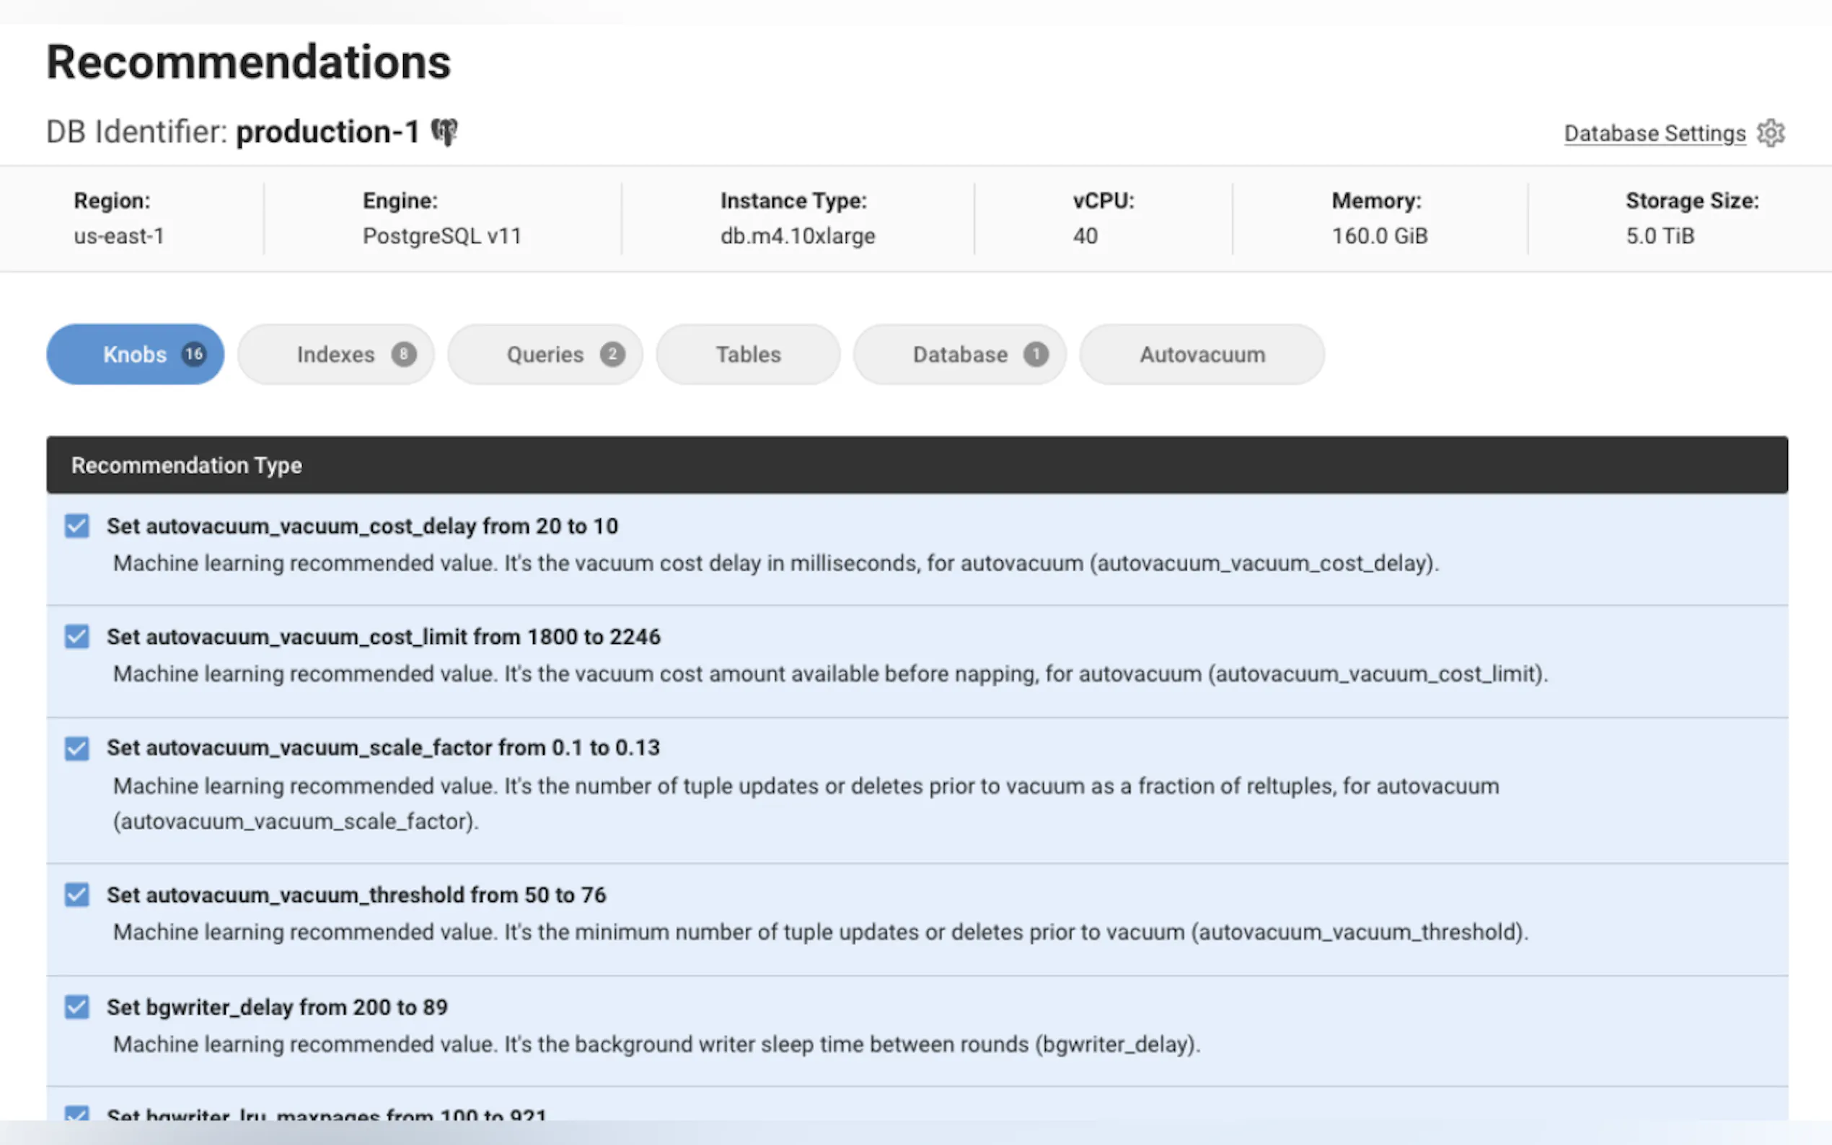
Task: Toggle bgwriter_lru_maxpages checkbox at bottom
Action: coord(76,1113)
